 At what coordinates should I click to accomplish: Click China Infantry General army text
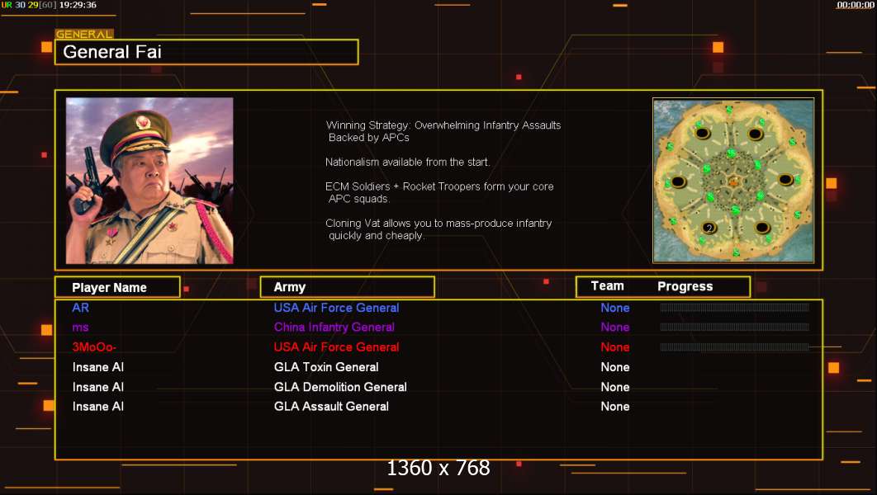coord(334,328)
